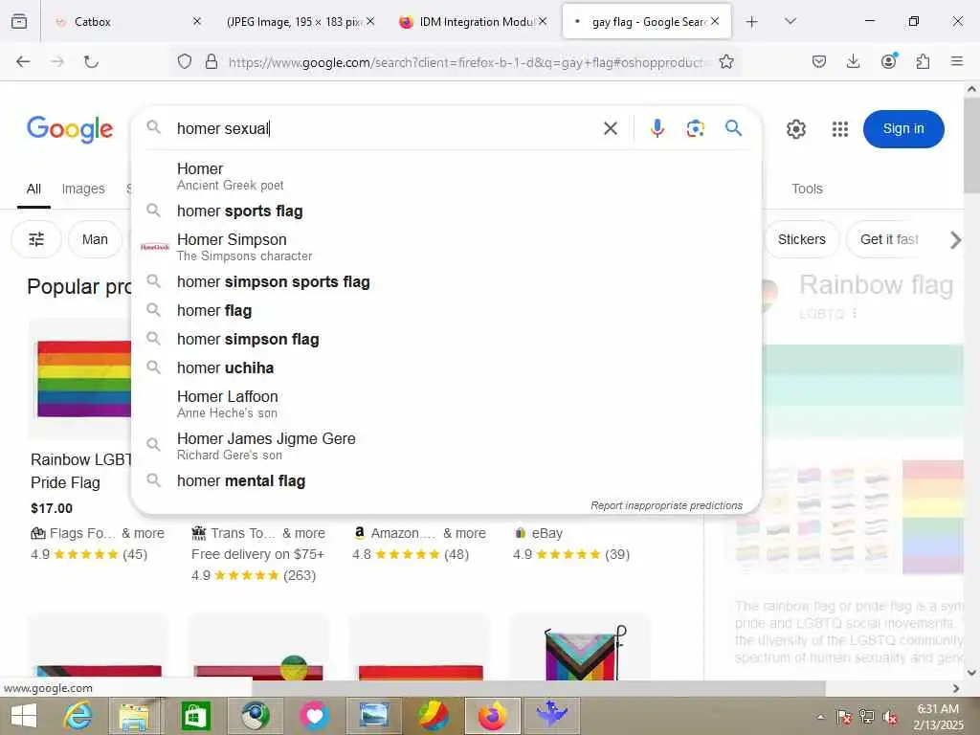Show site info via the padlock icon

tap(212, 61)
